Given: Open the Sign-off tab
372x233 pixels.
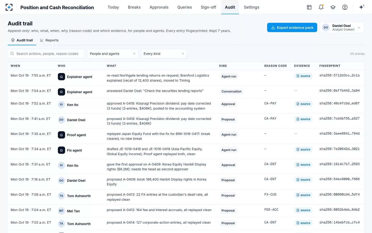Looking at the screenshot, I should (208, 7).
